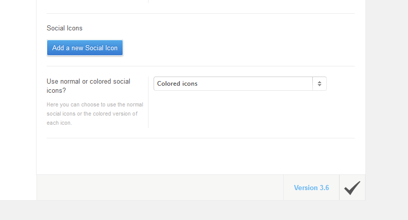Open the Colored icons dropdown
The width and height of the screenshot is (408, 220).
(240, 84)
